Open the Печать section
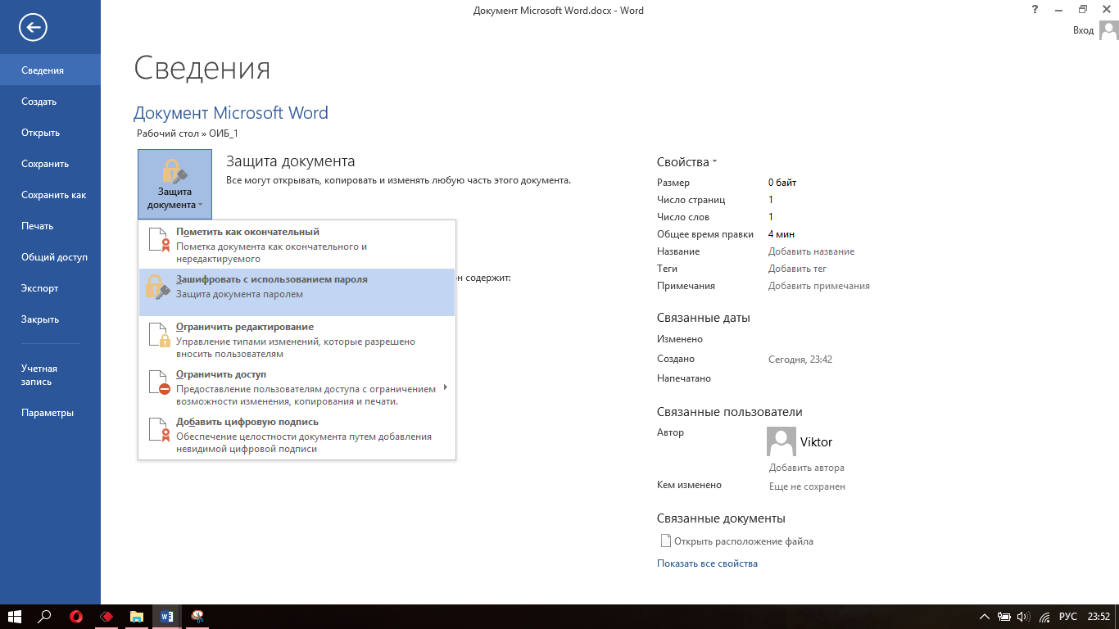Screen dimensions: 1119x629 point(50,226)
